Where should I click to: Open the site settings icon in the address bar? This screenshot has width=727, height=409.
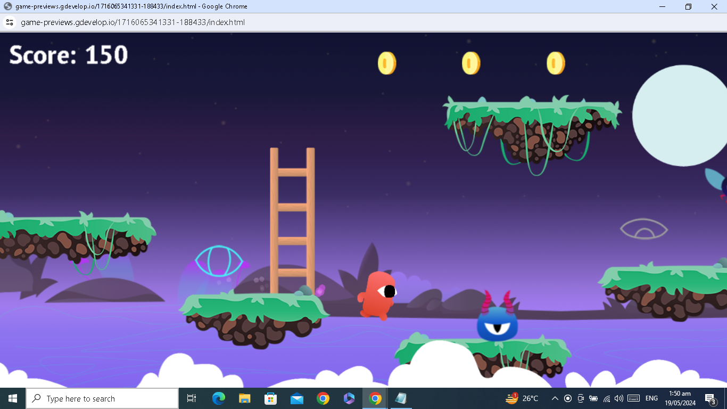[9, 22]
